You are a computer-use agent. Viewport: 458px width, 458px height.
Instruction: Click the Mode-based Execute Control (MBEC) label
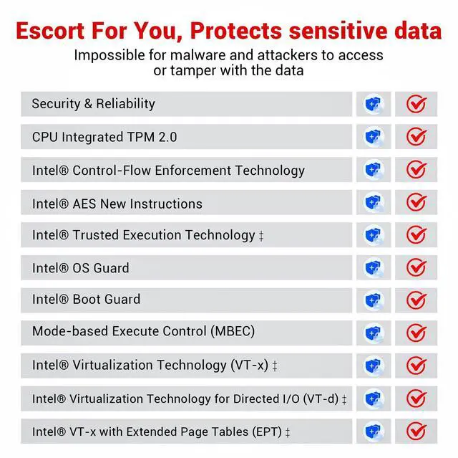click(x=143, y=332)
